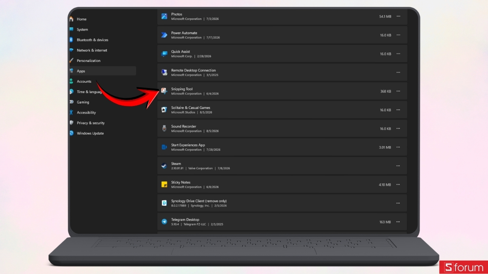Viewport: 488px width, 274px height.
Task: Click the Home icon in the sidebar
Action: 72,19
